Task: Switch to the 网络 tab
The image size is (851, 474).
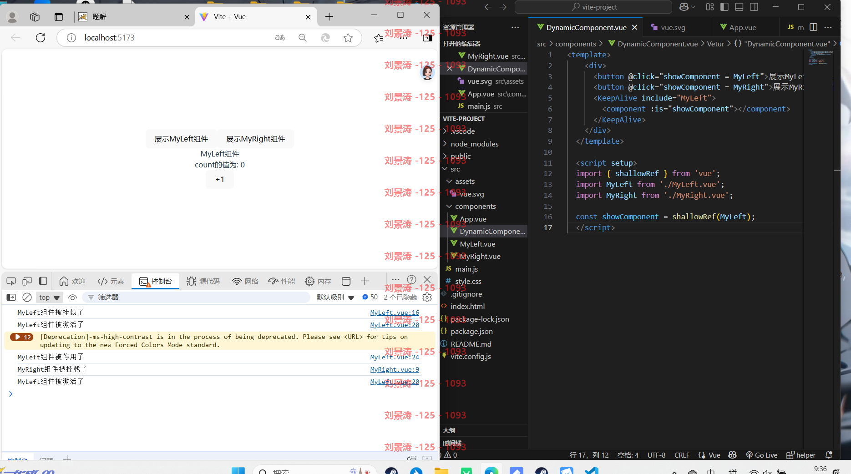Action: tap(245, 282)
